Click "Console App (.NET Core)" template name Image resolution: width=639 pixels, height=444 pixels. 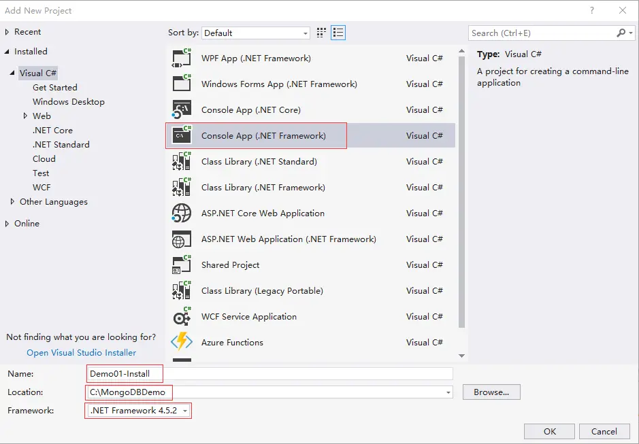click(x=251, y=110)
